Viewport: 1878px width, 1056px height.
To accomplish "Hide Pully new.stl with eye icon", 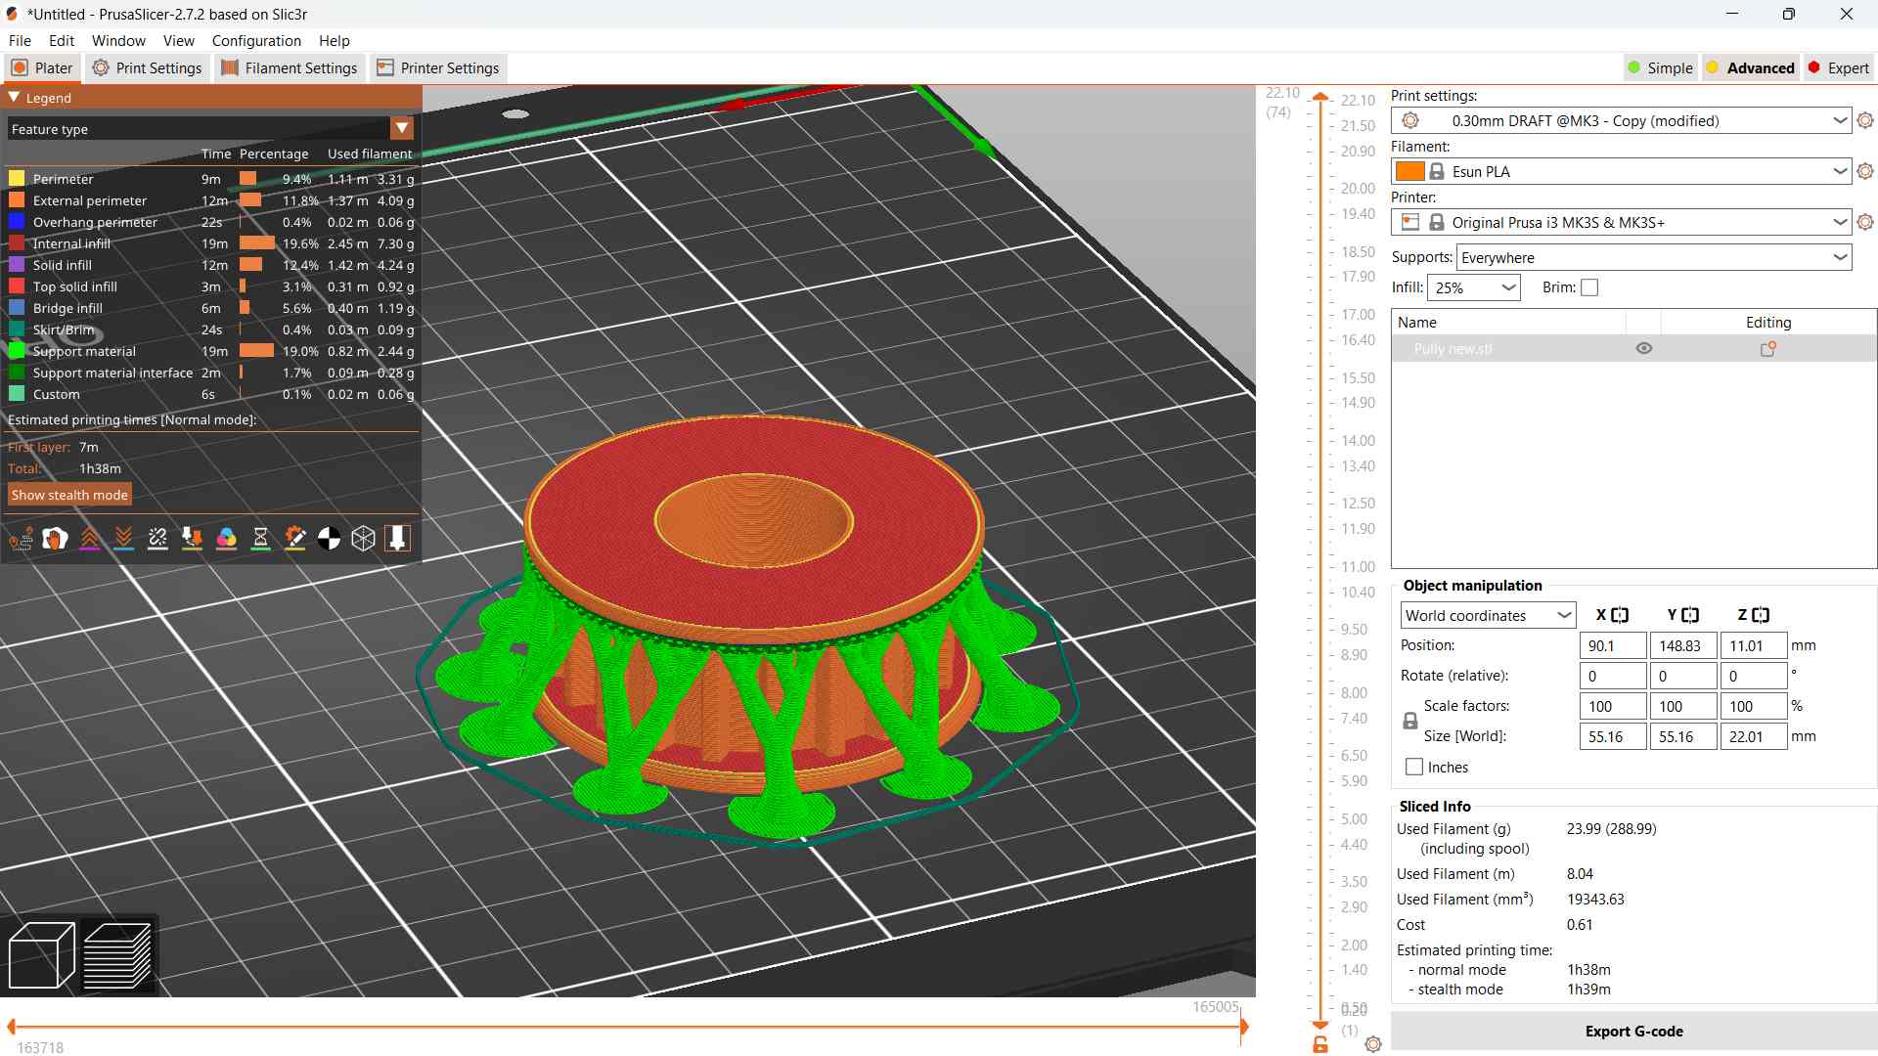I will [1644, 349].
